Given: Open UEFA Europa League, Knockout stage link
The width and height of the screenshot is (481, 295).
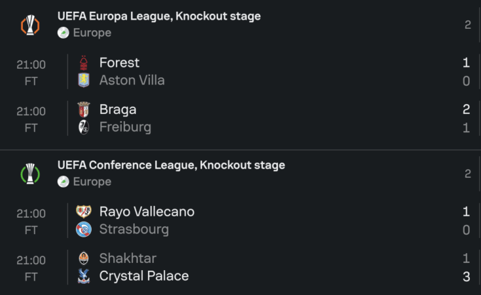Looking at the screenshot, I should 159,16.
